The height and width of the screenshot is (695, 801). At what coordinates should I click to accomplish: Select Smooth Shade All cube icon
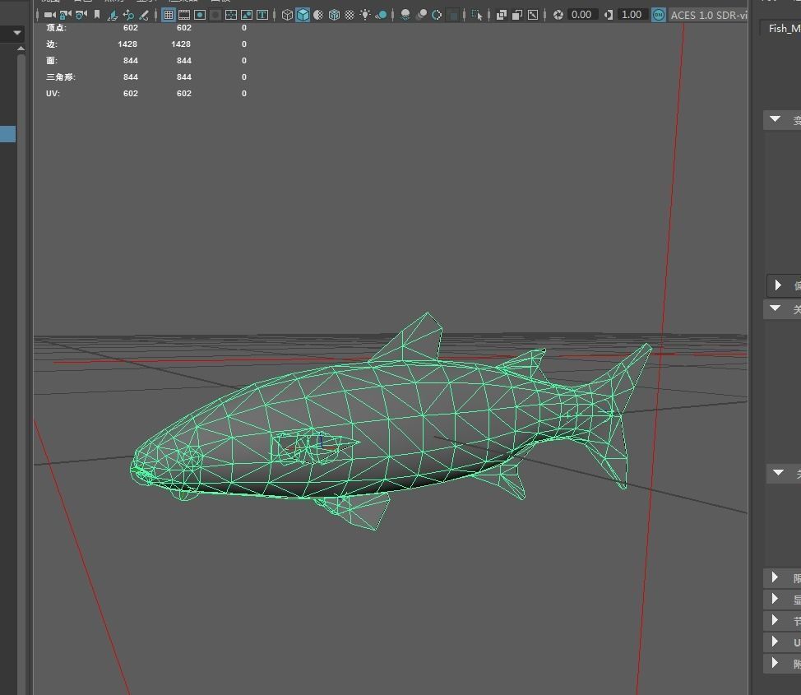pos(303,15)
